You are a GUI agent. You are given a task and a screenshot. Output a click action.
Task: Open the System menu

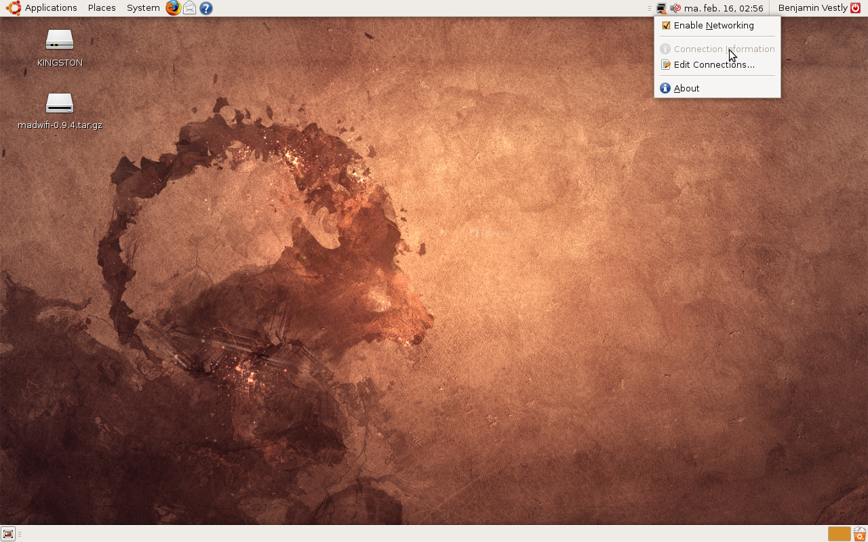point(143,8)
